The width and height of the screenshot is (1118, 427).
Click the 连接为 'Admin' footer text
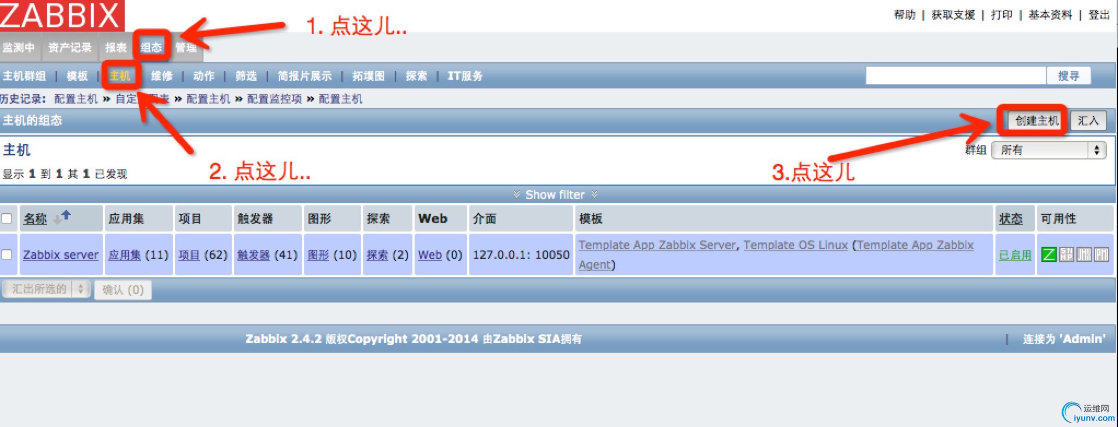coord(1064,339)
